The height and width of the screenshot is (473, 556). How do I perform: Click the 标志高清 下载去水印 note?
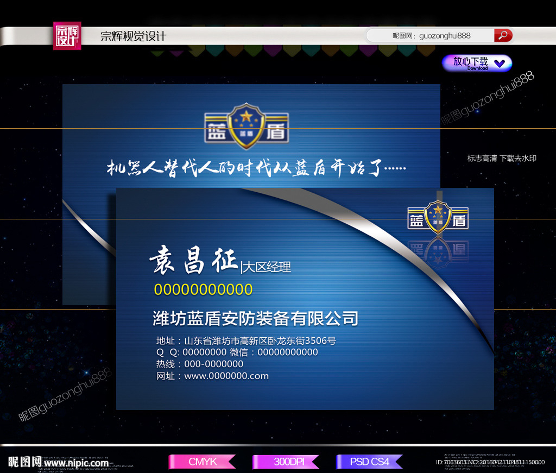502,158
